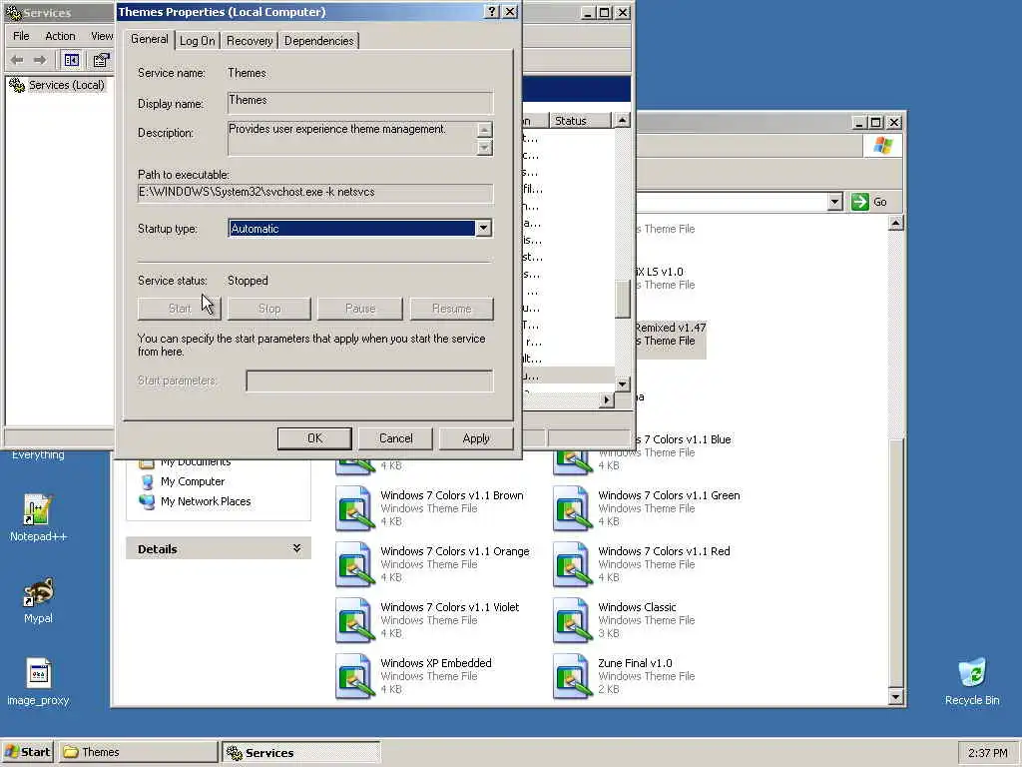Image resolution: width=1022 pixels, height=767 pixels.
Task: Click the Services list horizontal scroll right arrow
Action: click(x=606, y=399)
